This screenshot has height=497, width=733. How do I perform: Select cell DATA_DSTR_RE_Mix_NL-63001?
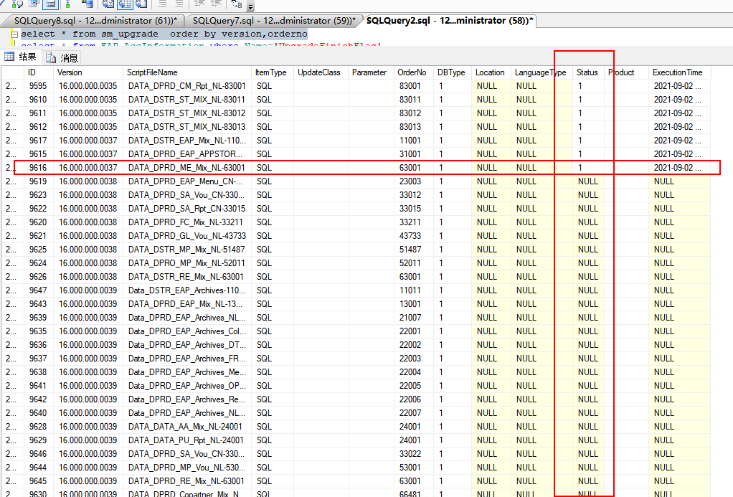(x=187, y=277)
